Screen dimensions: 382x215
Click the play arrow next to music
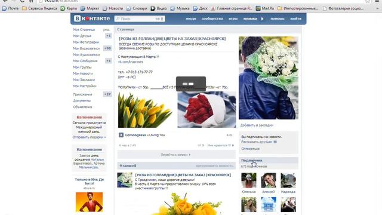pos(263,19)
